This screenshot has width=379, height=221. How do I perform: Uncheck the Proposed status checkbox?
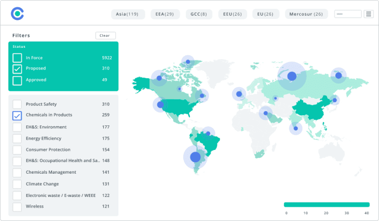[17, 69]
